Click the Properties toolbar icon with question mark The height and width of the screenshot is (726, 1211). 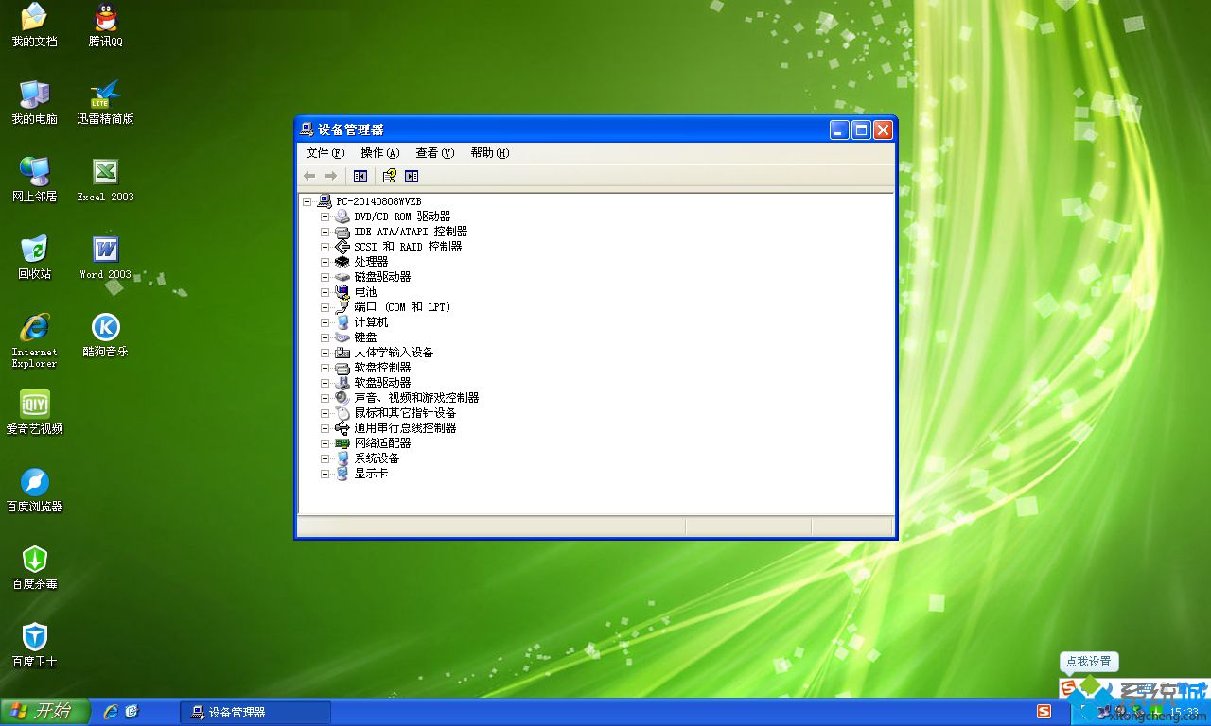point(389,176)
